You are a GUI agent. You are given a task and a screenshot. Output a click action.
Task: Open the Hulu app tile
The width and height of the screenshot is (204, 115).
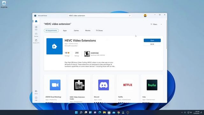[x=152, y=89]
